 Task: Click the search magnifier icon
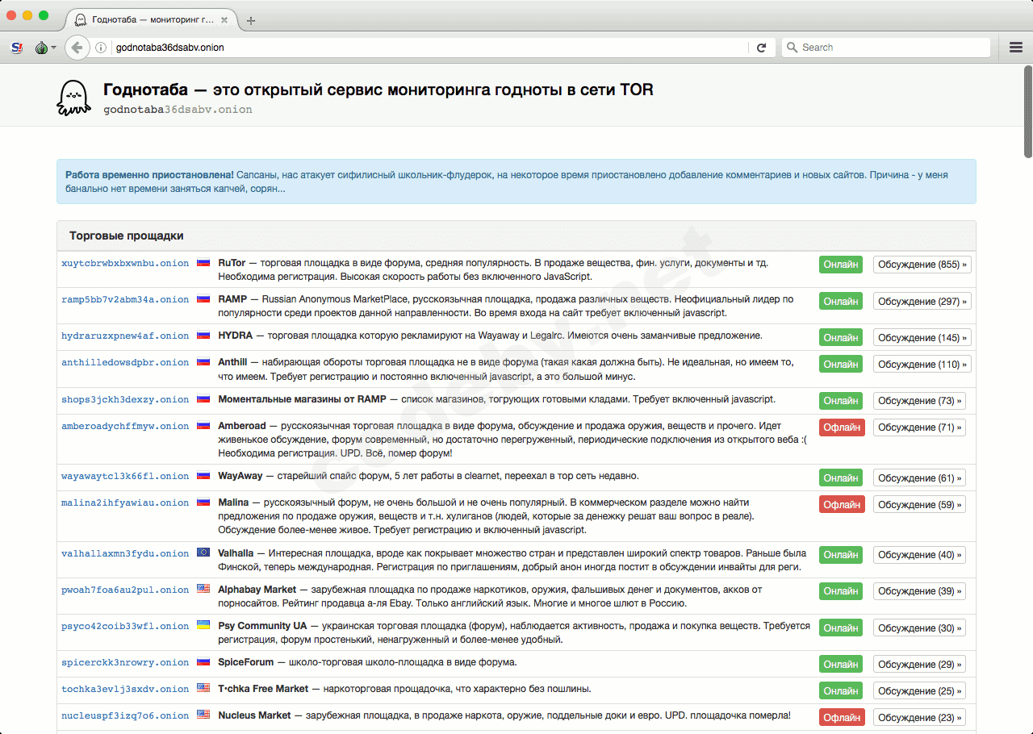(x=792, y=48)
